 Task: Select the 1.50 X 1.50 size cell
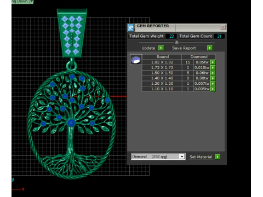(162, 73)
